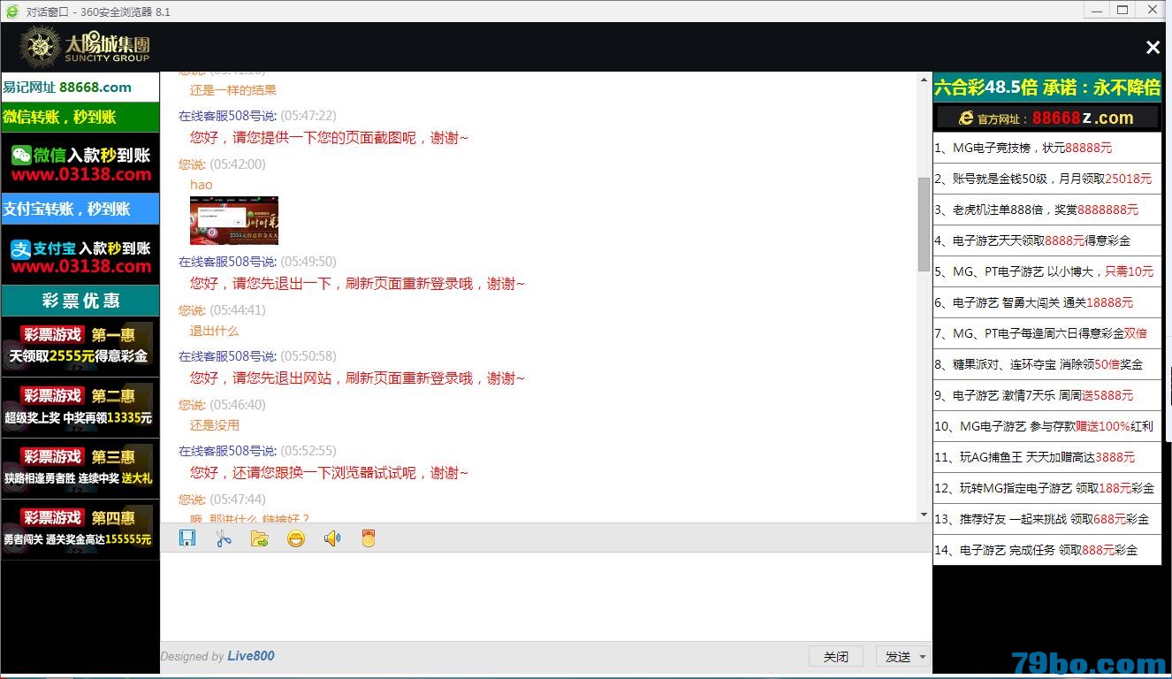Click the 彩票优惠 heading
This screenshot has height=679, width=1172.
80,301
